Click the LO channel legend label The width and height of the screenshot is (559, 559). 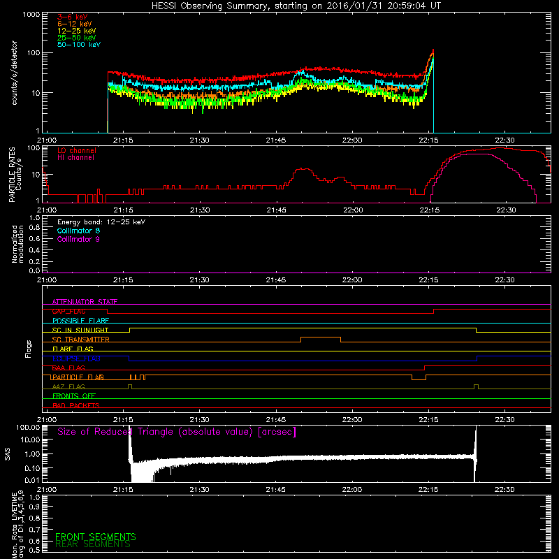[x=77, y=151]
